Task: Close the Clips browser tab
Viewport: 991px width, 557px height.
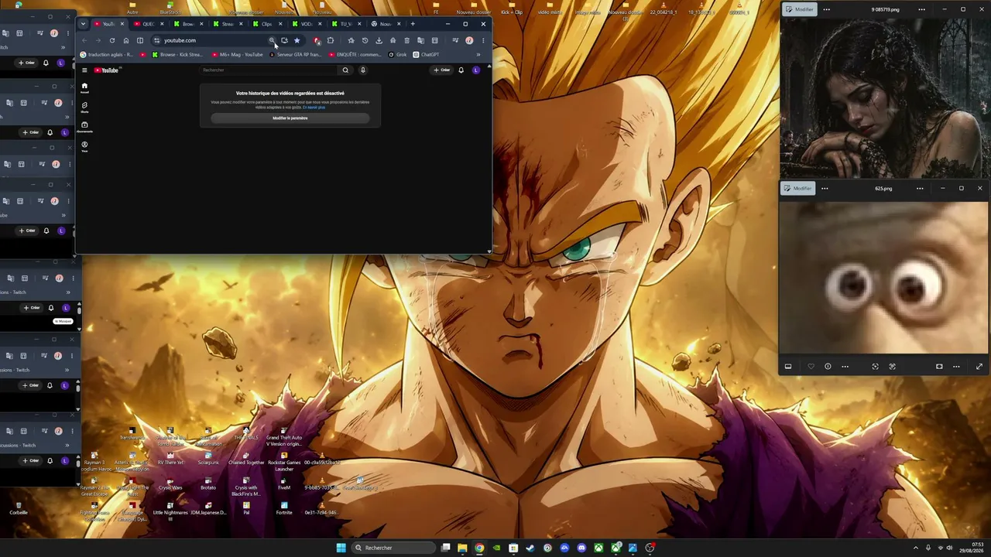Action: 280,24
